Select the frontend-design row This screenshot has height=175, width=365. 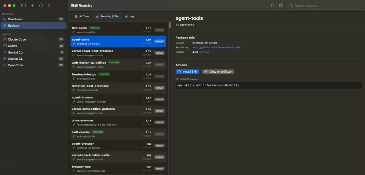tap(118, 76)
